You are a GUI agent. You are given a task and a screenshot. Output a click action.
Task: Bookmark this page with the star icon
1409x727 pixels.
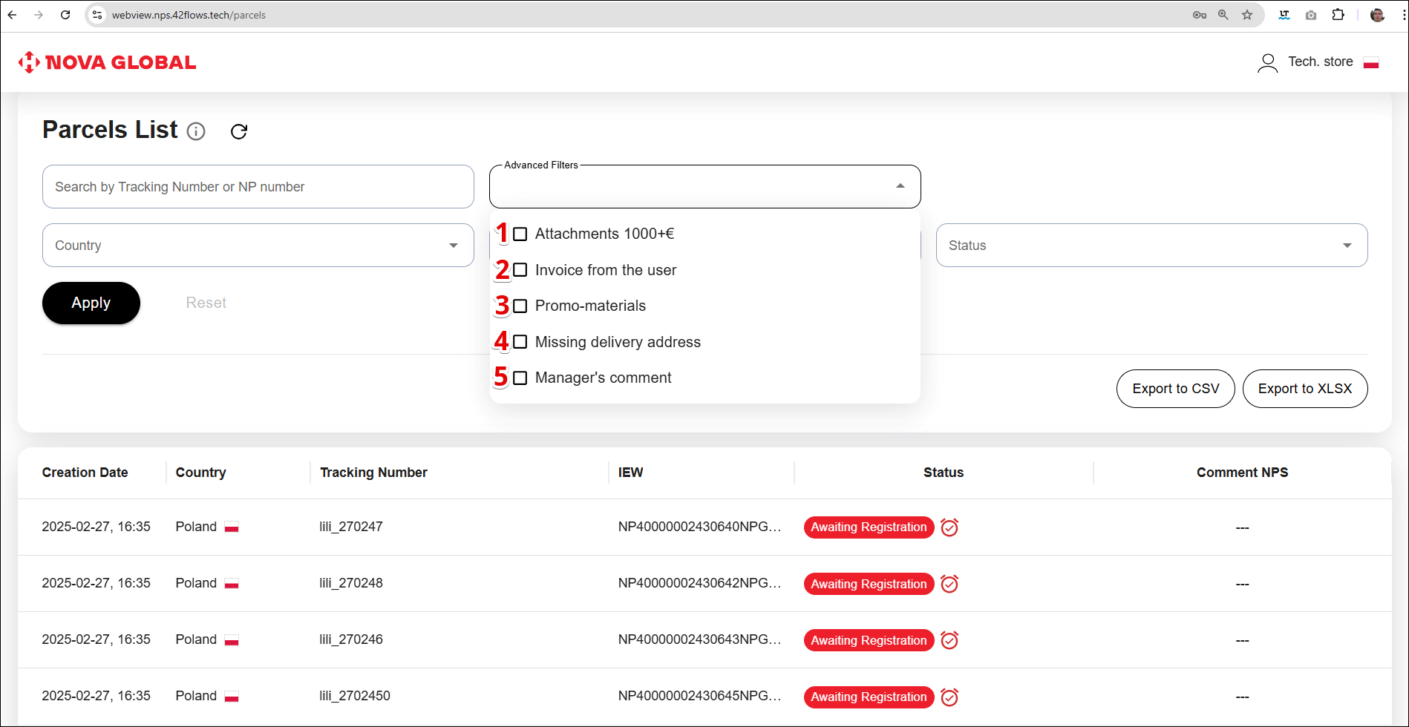[x=1247, y=15]
